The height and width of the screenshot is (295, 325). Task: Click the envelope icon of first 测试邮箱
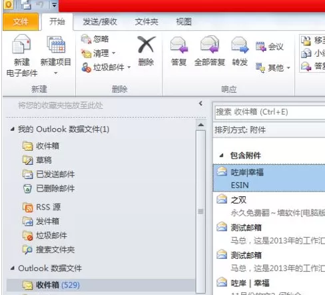(222, 227)
